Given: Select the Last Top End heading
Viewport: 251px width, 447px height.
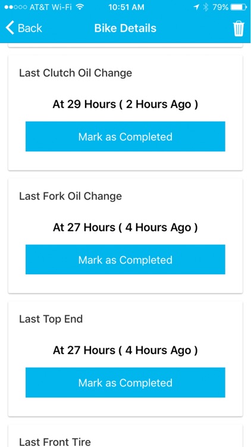Looking at the screenshot, I should 51,319.
